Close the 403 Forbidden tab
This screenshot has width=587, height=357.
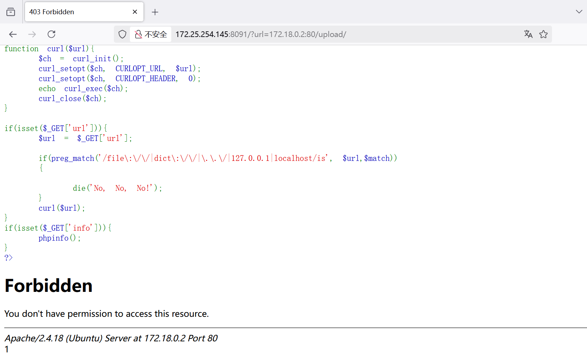pyautogui.click(x=135, y=12)
